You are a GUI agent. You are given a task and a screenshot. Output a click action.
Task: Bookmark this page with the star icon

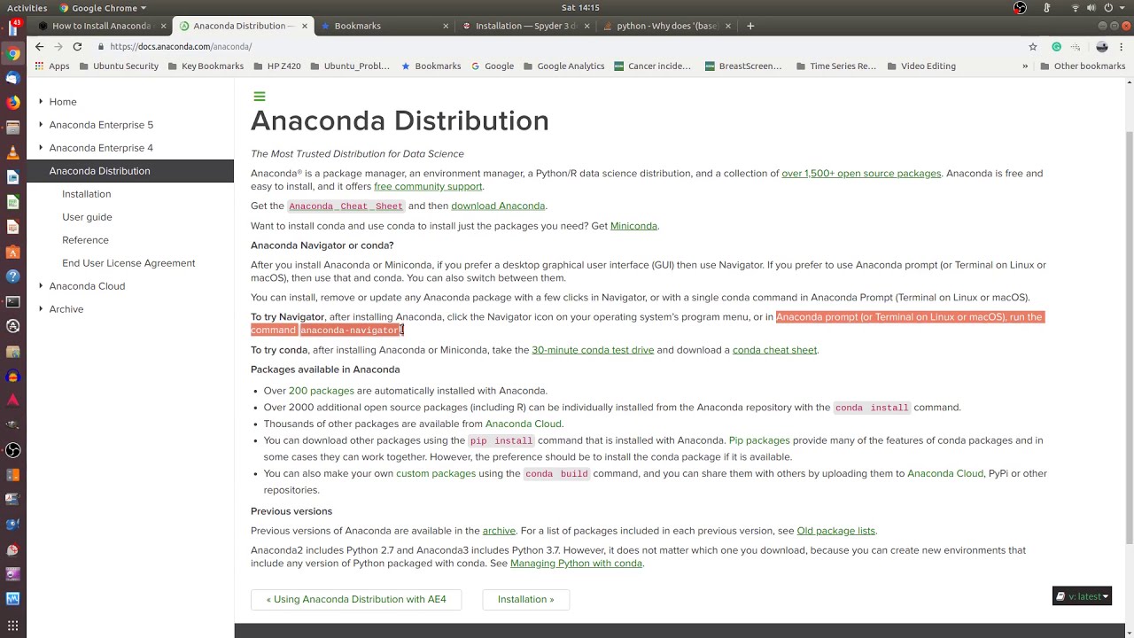1033,46
